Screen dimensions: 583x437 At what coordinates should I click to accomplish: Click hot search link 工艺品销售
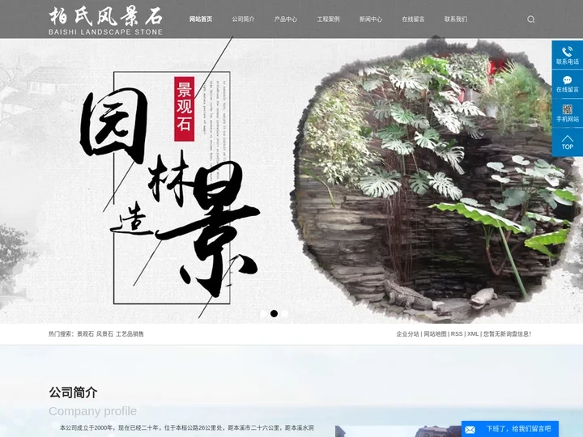click(130, 334)
